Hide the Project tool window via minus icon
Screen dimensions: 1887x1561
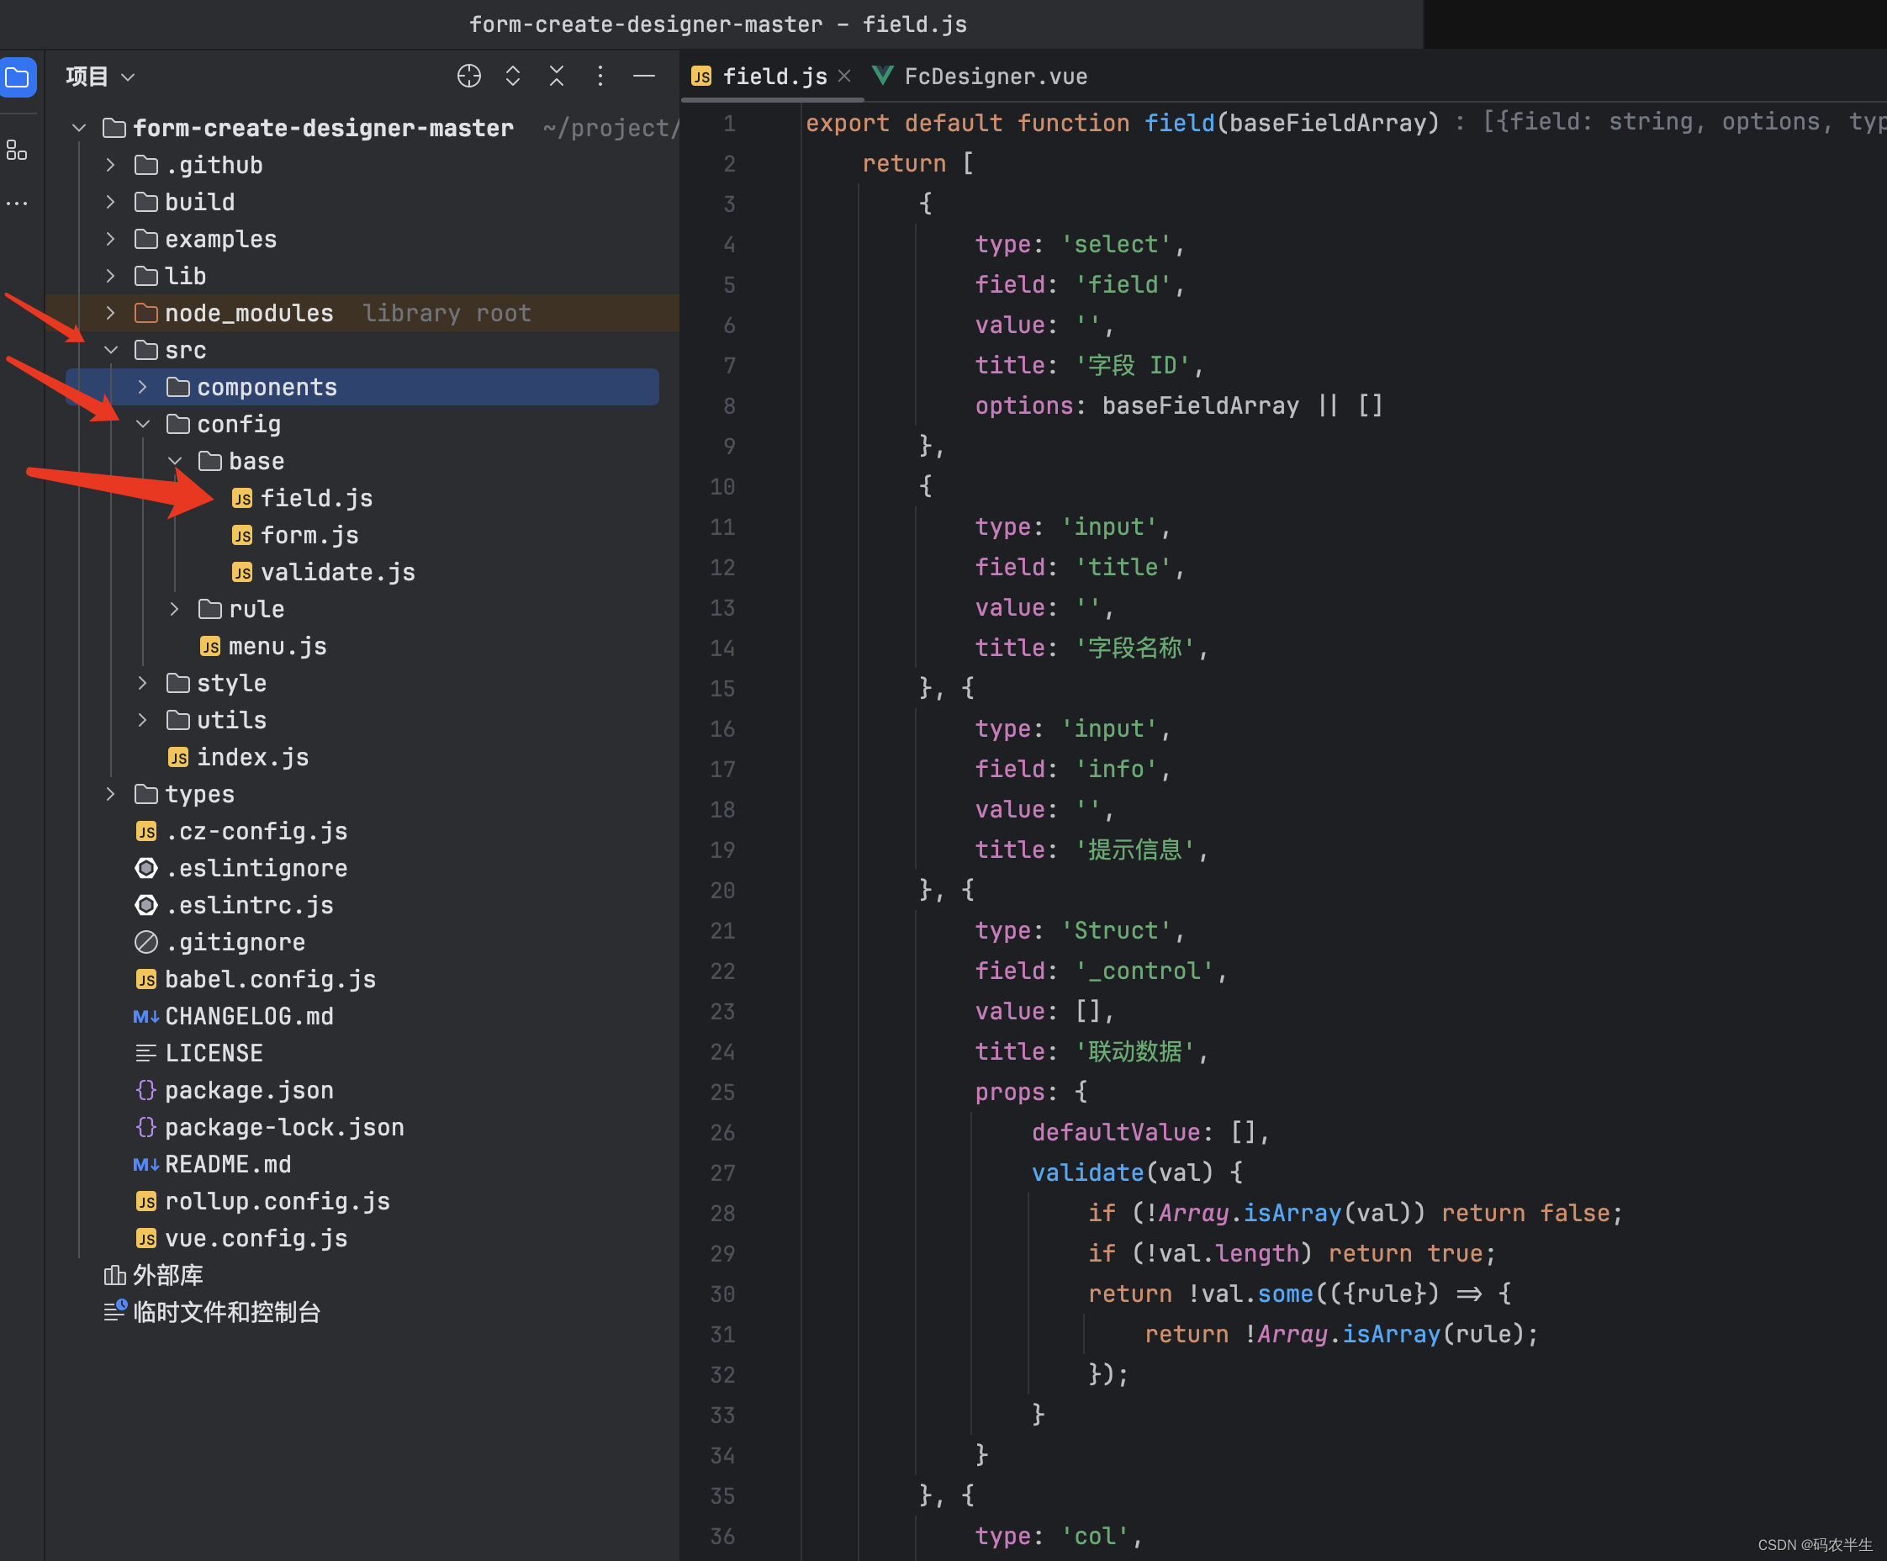(x=644, y=77)
